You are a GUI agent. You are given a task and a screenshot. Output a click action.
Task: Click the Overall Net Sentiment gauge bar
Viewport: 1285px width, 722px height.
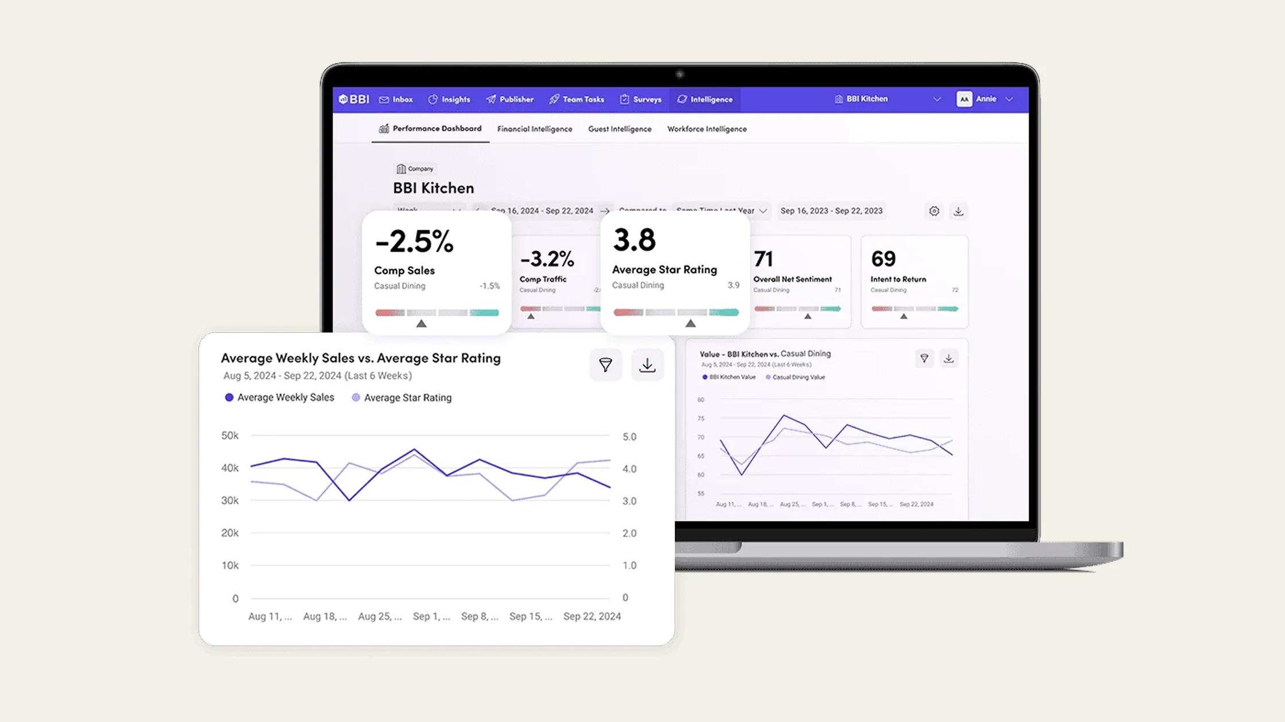797,309
